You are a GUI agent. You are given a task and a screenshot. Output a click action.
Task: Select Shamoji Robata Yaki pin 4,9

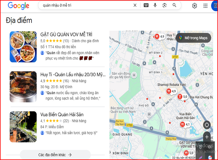point(171,91)
